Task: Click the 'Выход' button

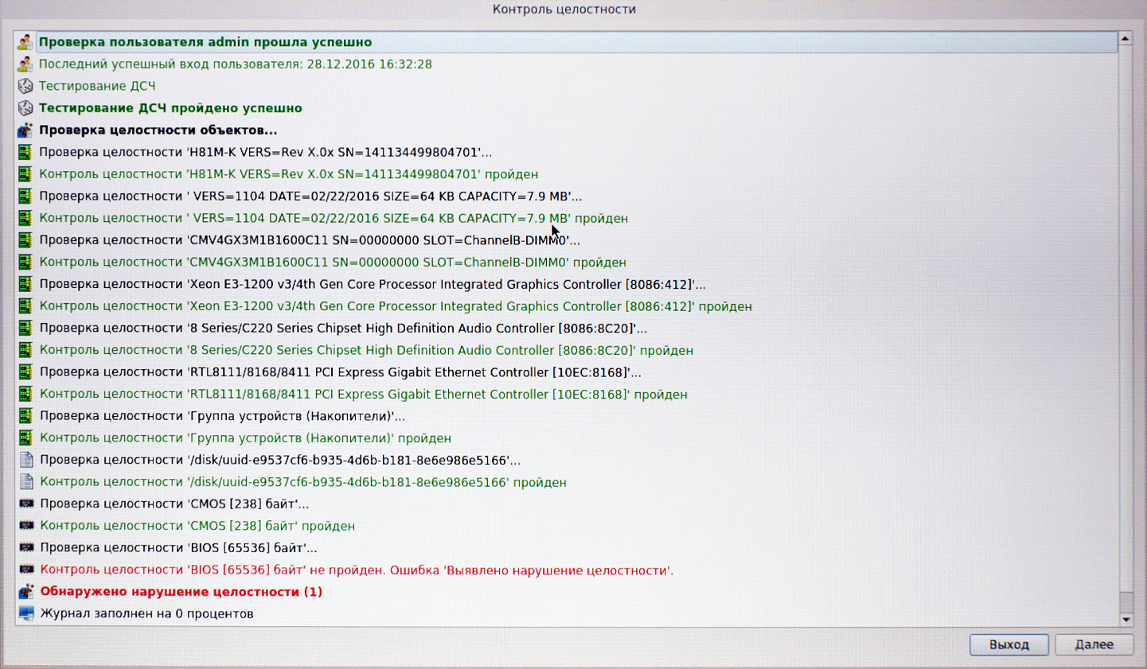Action: pos(1009,644)
